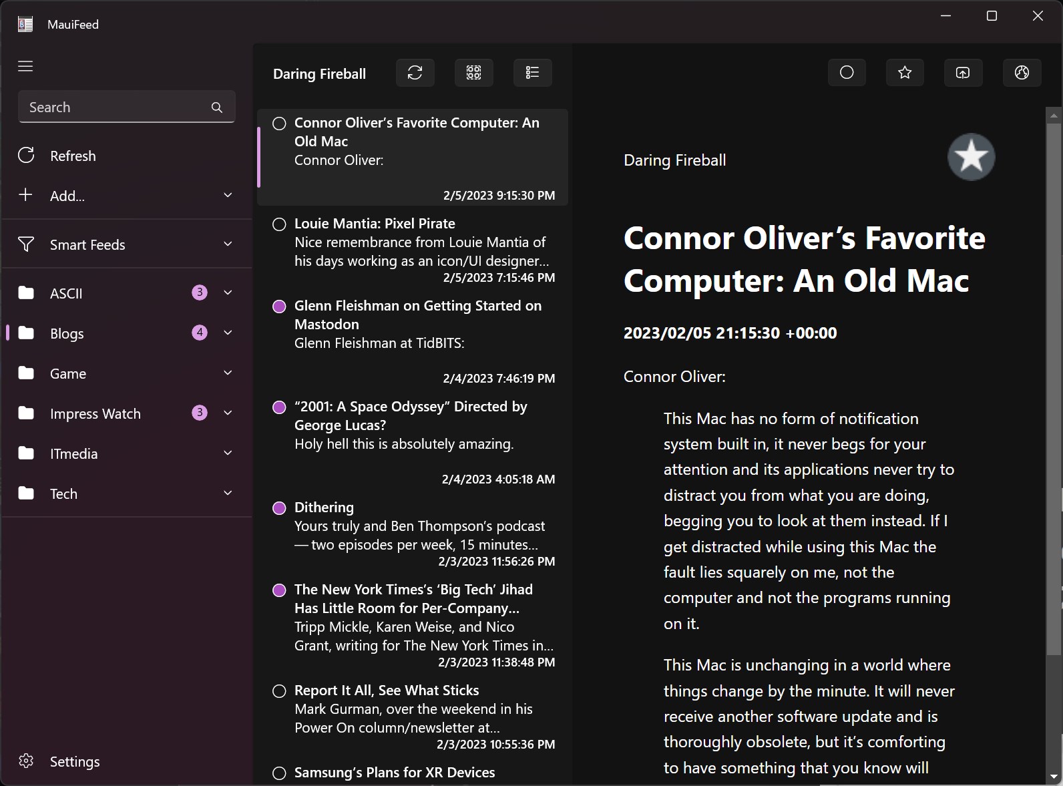Open "2001: A Space Odyssey" Directed by George Lucas

(413, 443)
